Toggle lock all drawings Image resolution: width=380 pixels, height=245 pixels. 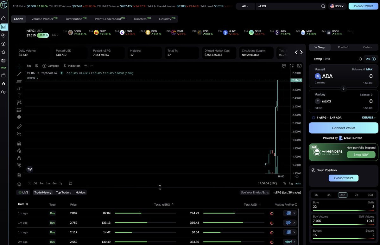pyautogui.click(x=19, y=158)
